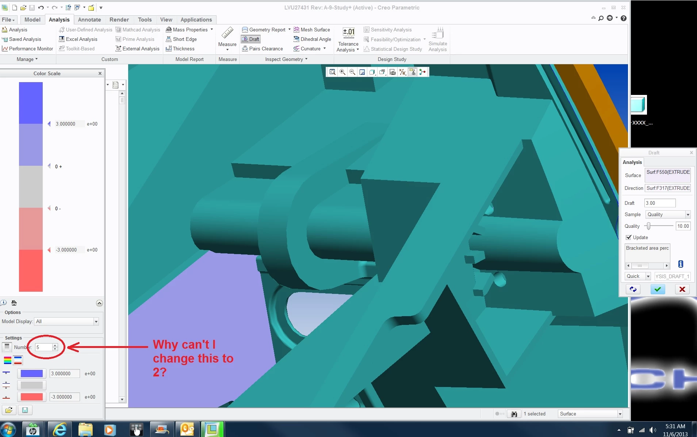Click the Measure ruler icon in the ribbon

coord(227,33)
